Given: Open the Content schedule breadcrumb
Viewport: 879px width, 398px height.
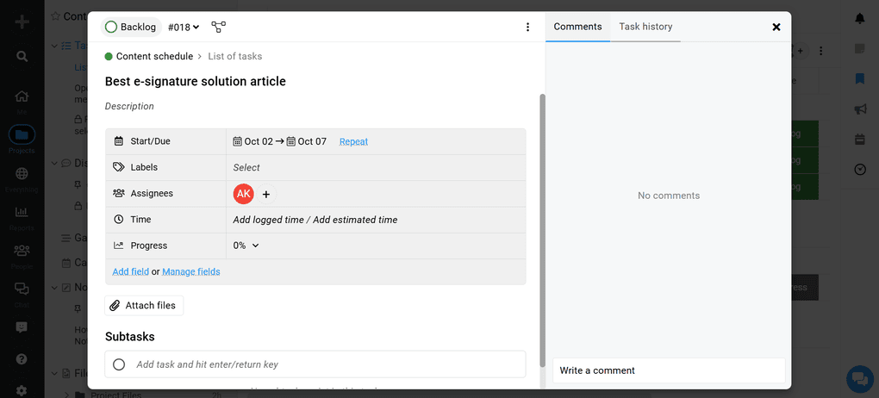Looking at the screenshot, I should [x=155, y=56].
